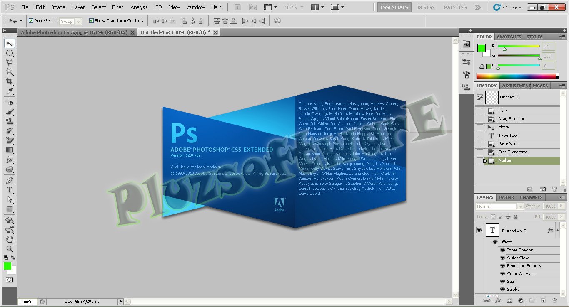Switch to Design workspace

click(426, 7)
